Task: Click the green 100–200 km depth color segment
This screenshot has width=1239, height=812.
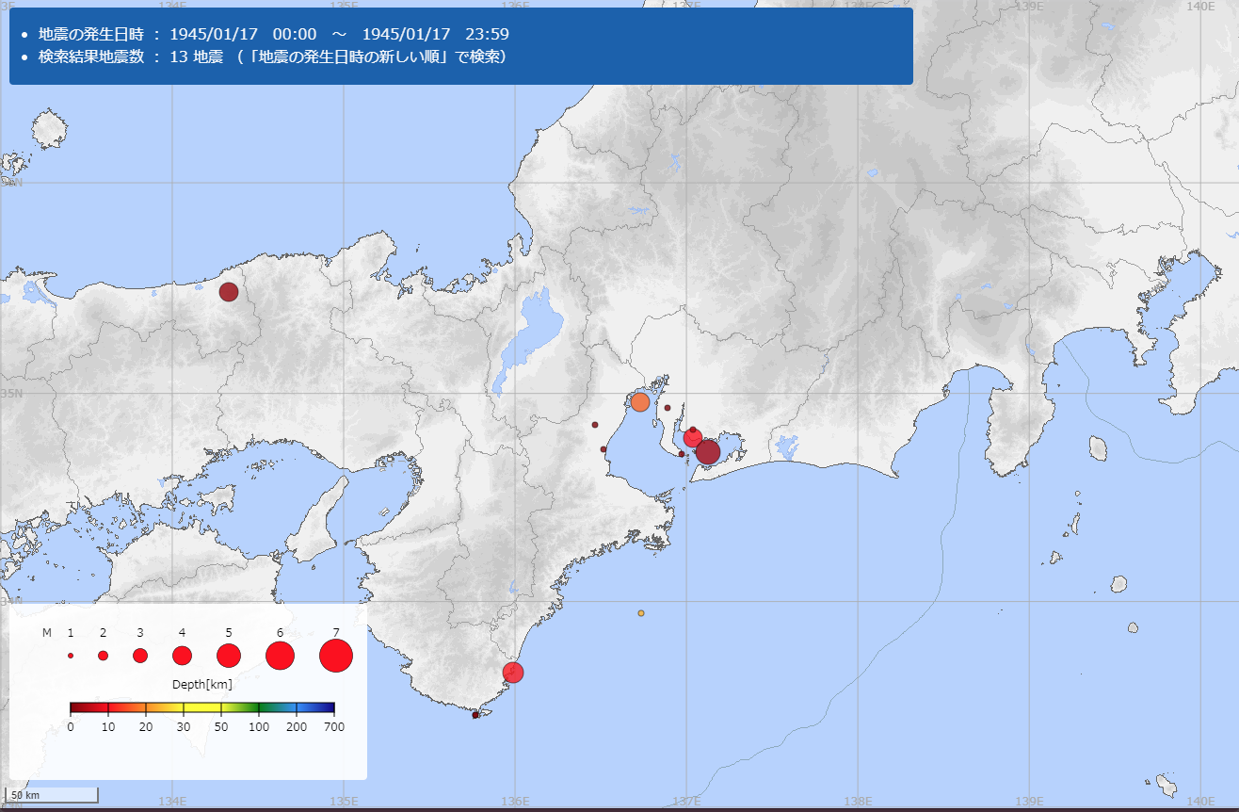Action: coord(278,707)
